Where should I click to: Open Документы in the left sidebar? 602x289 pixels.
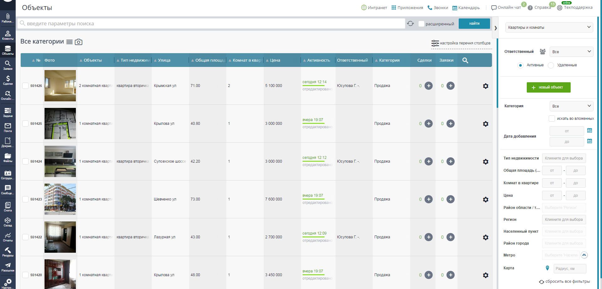(8, 143)
